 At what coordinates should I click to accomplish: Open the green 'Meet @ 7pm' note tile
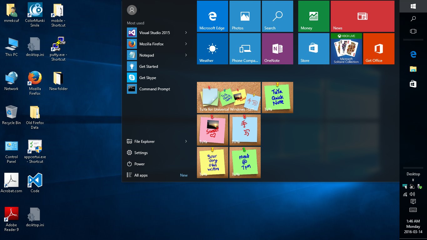click(245, 162)
